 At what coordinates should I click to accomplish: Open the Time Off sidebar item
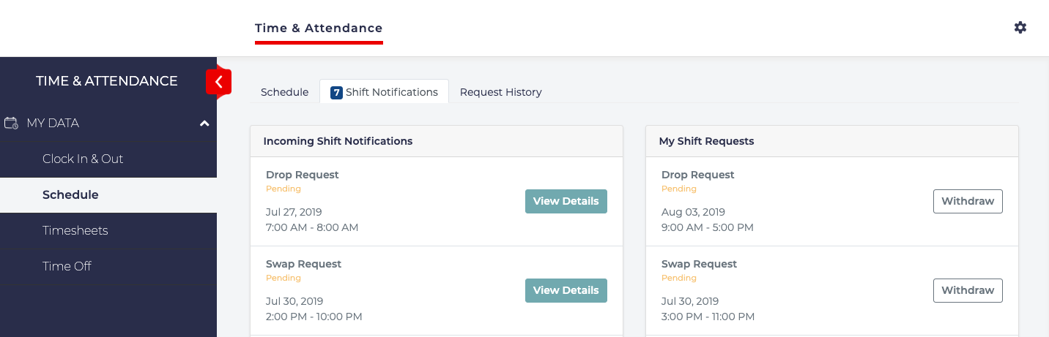(x=67, y=266)
